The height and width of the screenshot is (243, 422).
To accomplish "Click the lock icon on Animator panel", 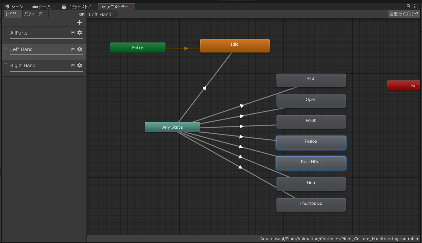I will [x=408, y=6].
